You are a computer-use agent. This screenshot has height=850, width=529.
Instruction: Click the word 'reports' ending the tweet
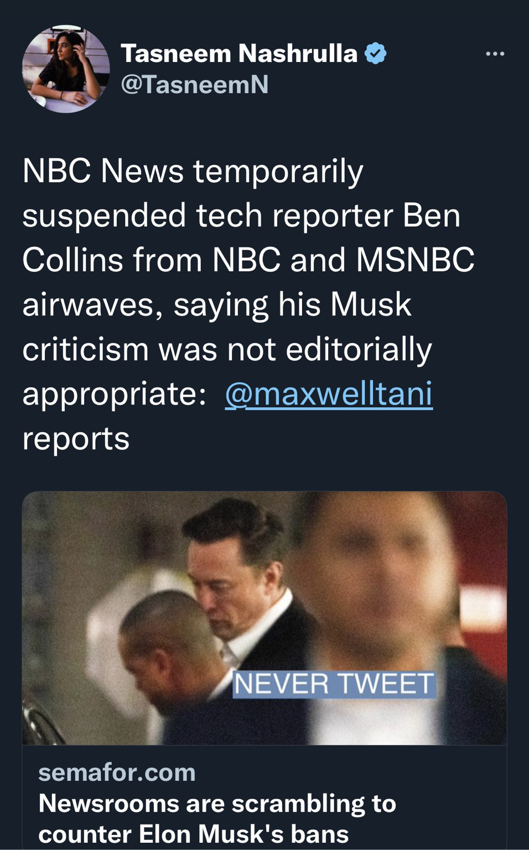[76, 438]
